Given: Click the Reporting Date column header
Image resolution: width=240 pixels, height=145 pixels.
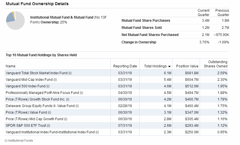Looking at the screenshot, I should pyautogui.click(x=125, y=66).
